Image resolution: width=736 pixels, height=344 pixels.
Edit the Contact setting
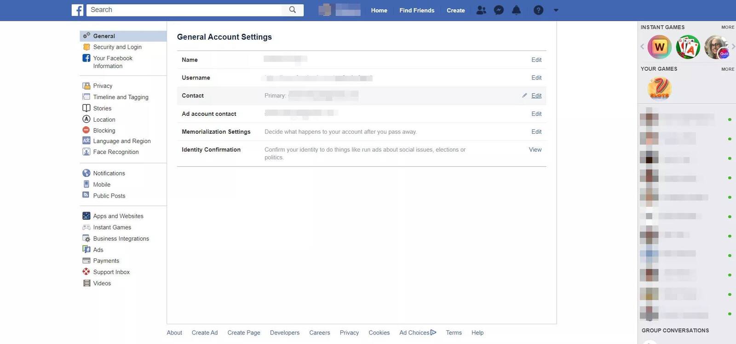point(536,96)
